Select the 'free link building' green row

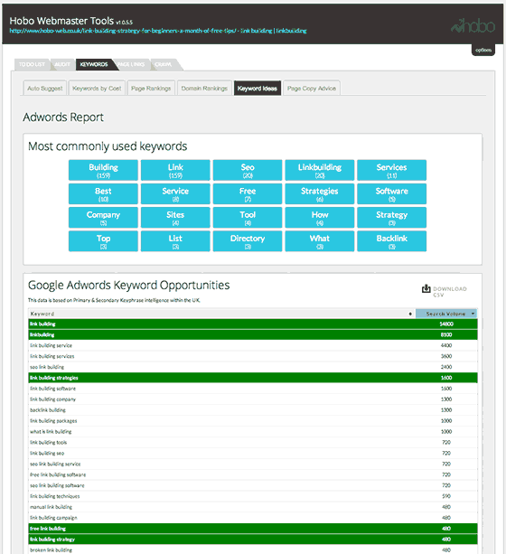(253, 529)
